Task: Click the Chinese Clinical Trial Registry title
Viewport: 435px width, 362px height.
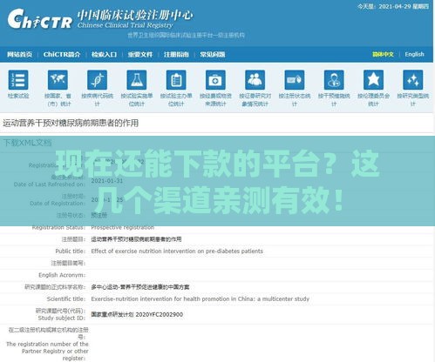Action: [126, 25]
